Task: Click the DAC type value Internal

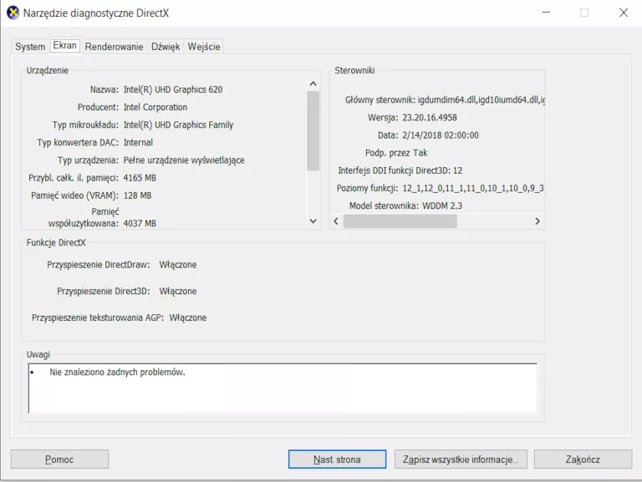Action: tap(138, 142)
